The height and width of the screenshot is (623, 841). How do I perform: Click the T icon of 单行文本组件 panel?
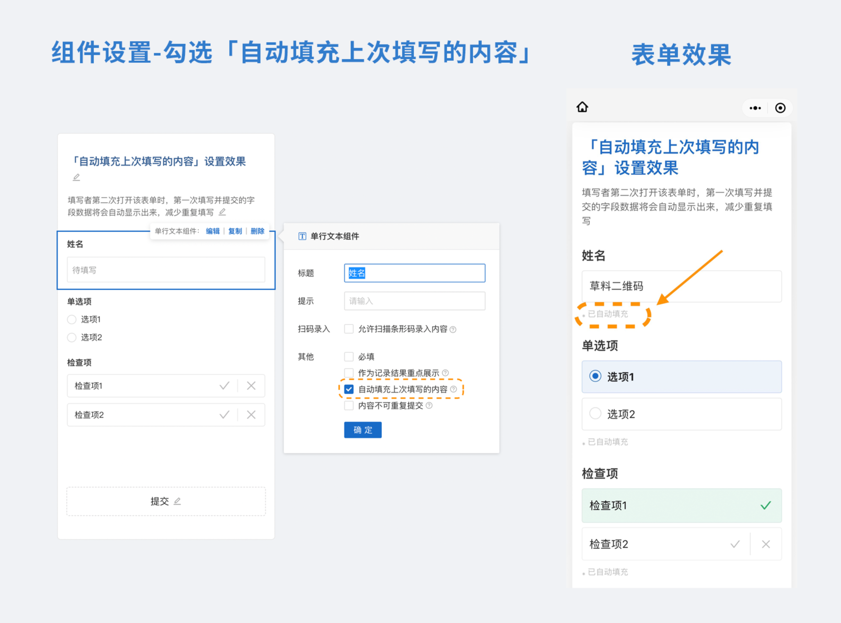(302, 236)
